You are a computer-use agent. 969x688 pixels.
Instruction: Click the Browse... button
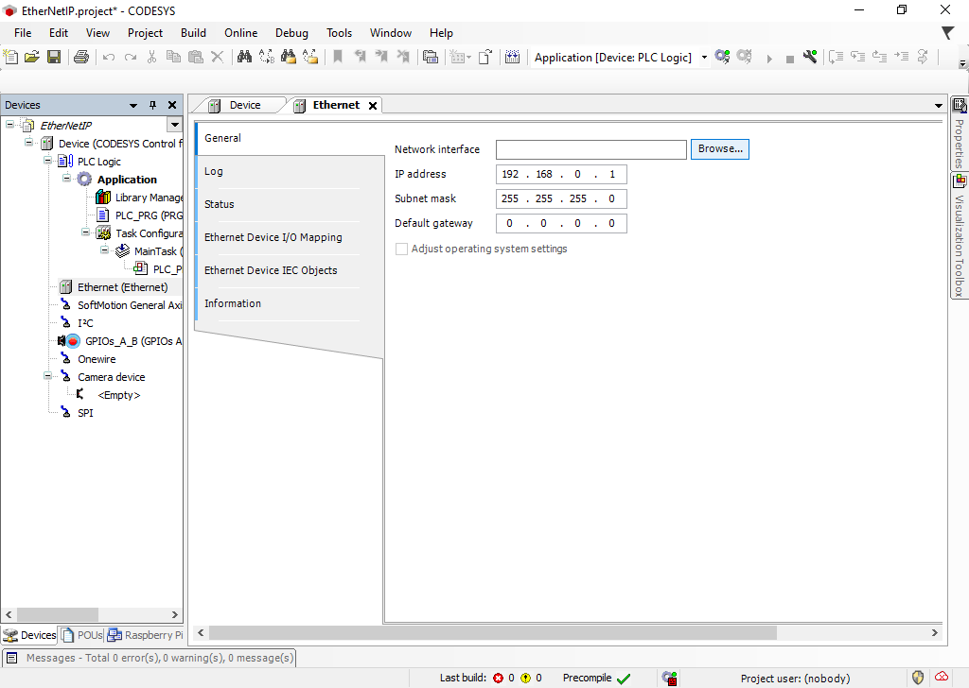720,149
